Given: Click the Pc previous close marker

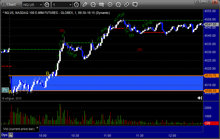Looking at the screenshot, I should tap(5, 90).
